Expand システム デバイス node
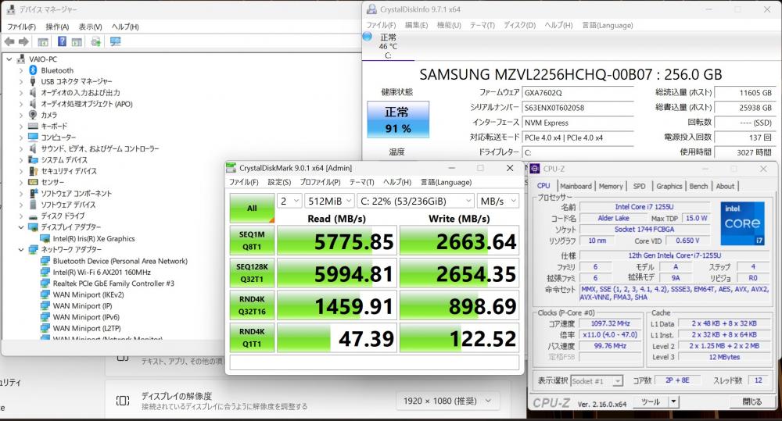 (21, 160)
